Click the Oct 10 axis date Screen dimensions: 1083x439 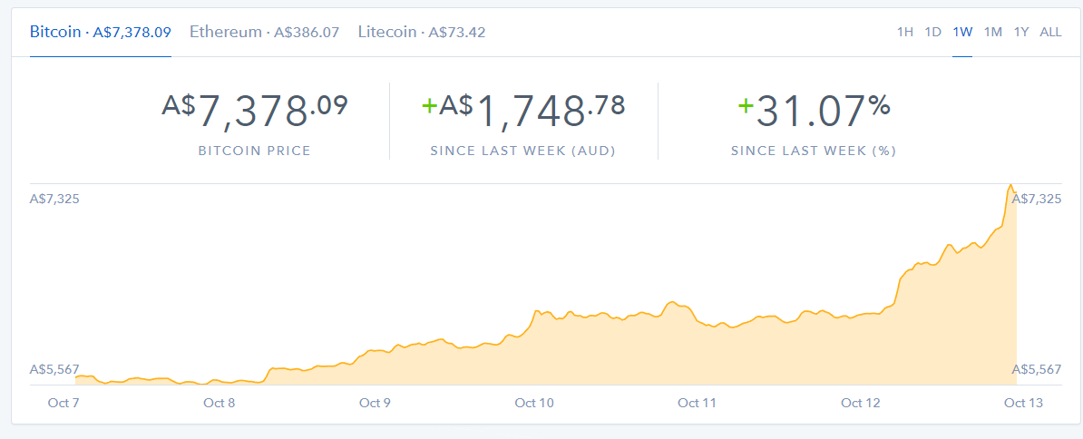(x=533, y=403)
